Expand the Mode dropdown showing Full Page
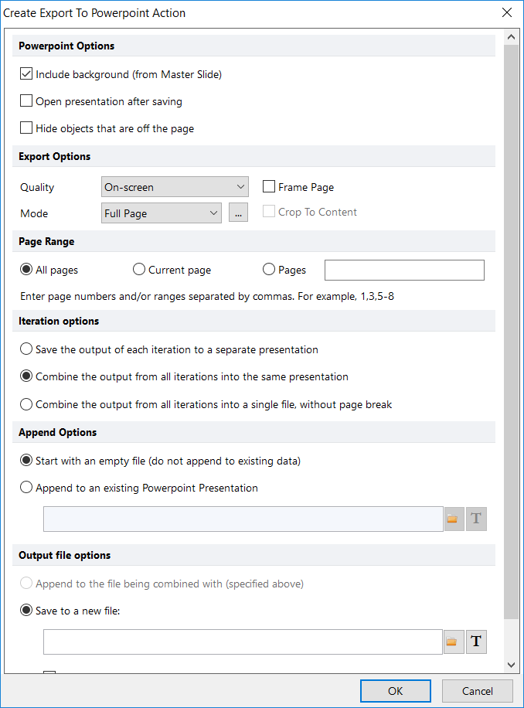The height and width of the screenshot is (708, 524). 162,213
